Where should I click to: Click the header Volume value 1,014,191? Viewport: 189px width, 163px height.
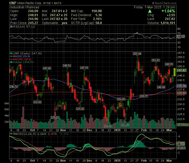click(x=168, y=23)
